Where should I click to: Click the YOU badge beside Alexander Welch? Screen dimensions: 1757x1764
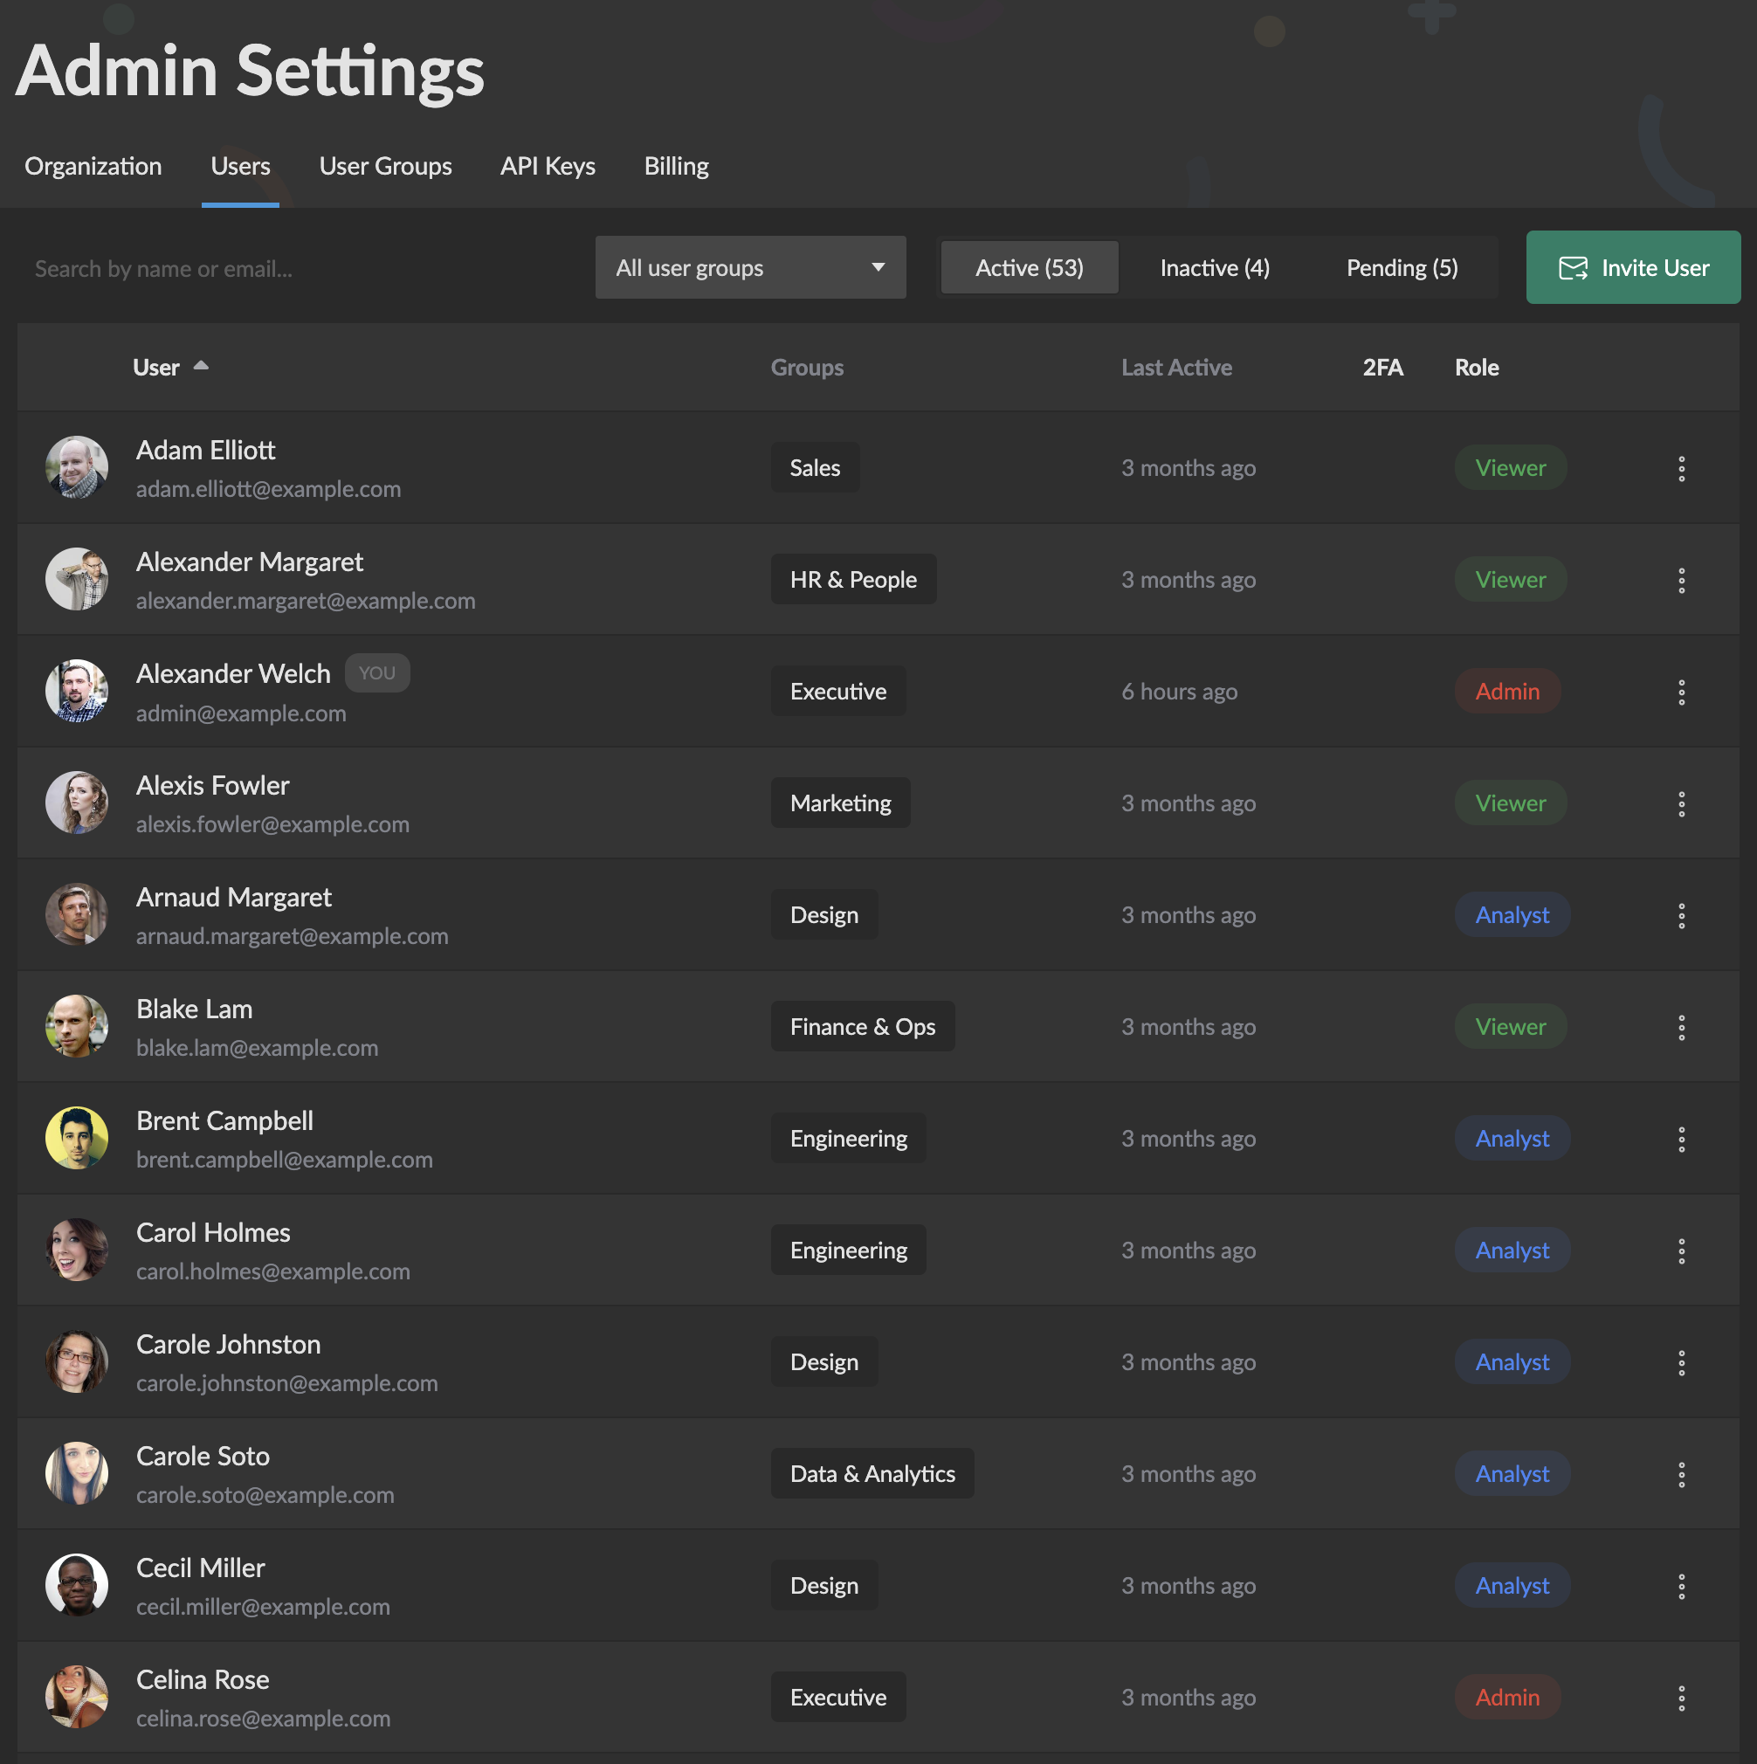[x=377, y=673]
